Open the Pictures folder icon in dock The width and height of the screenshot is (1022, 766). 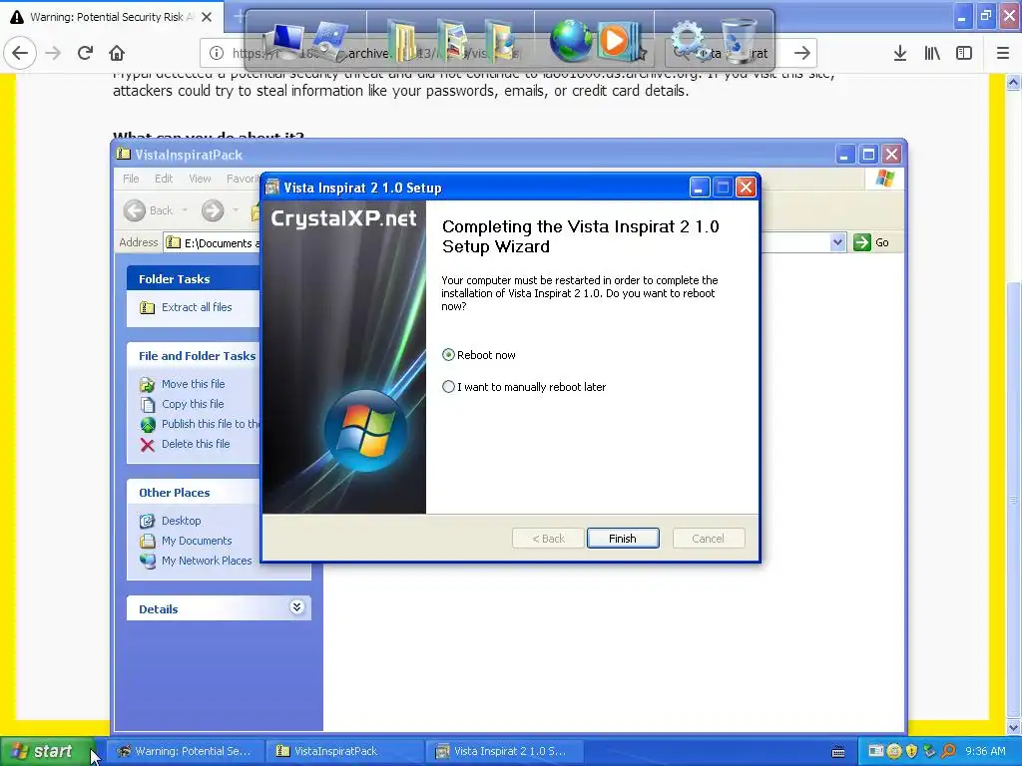pyautogui.click(x=452, y=40)
